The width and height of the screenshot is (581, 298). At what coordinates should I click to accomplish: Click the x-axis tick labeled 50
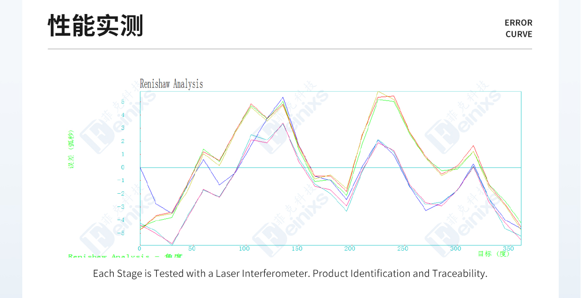click(x=192, y=249)
